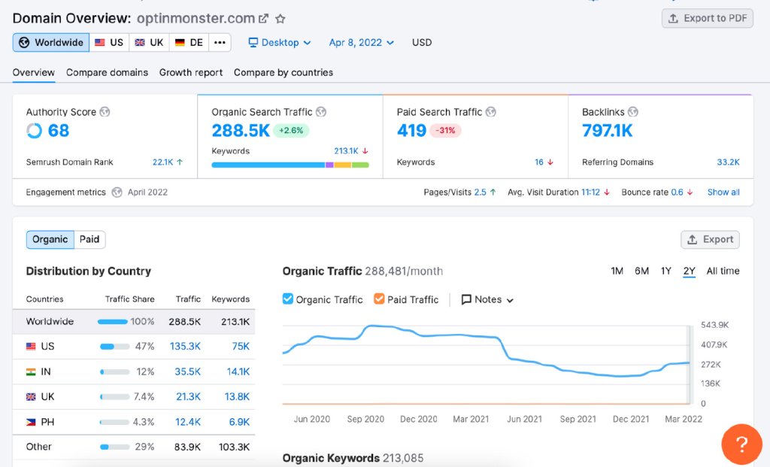Click the star favorite icon next to domain

[280, 19]
